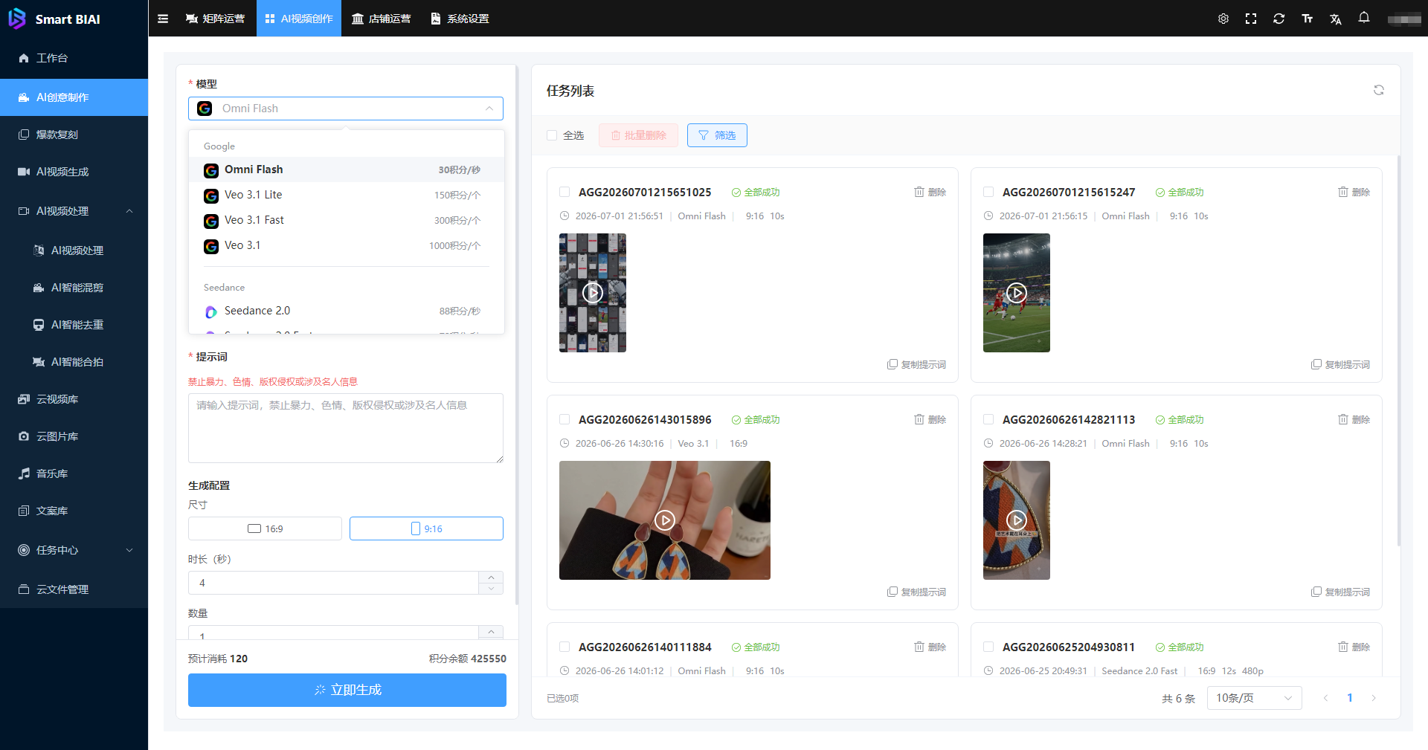Open 爆款复刻 in the sidebar
The height and width of the screenshot is (750, 1428).
point(74,135)
